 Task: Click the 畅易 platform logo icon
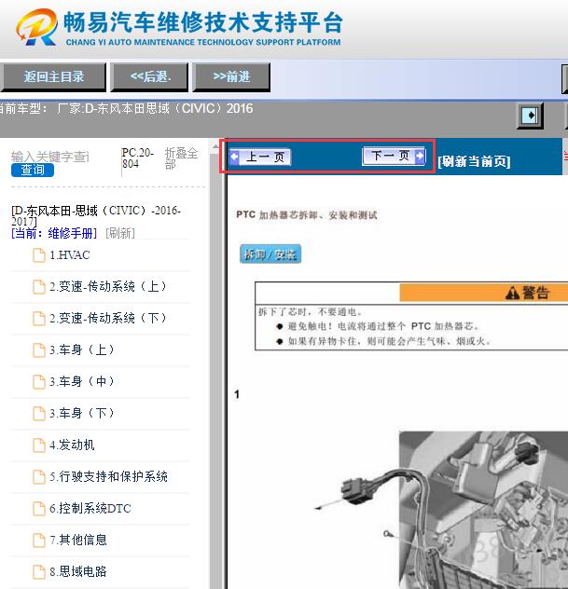click(x=36, y=27)
